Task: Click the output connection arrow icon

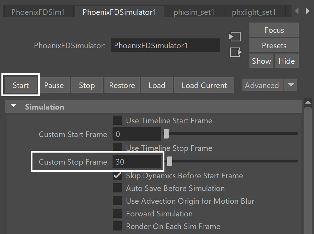Action: coord(236,52)
